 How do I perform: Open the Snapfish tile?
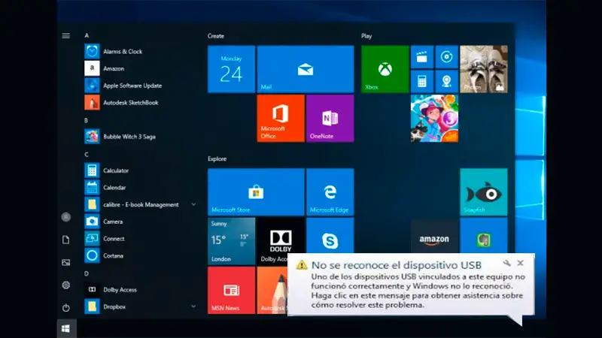pyautogui.click(x=483, y=192)
